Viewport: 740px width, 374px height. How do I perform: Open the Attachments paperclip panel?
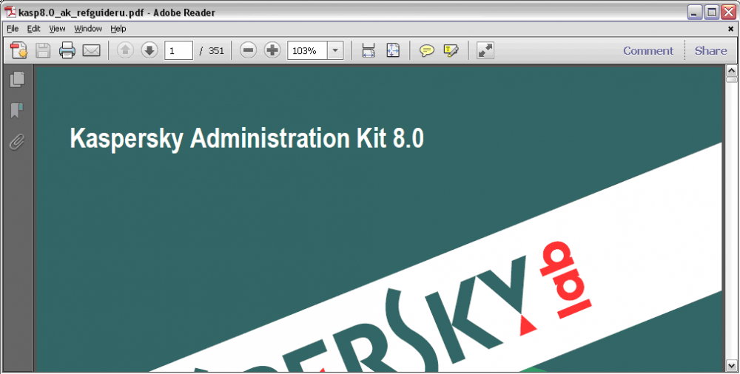[x=18, y=141]
